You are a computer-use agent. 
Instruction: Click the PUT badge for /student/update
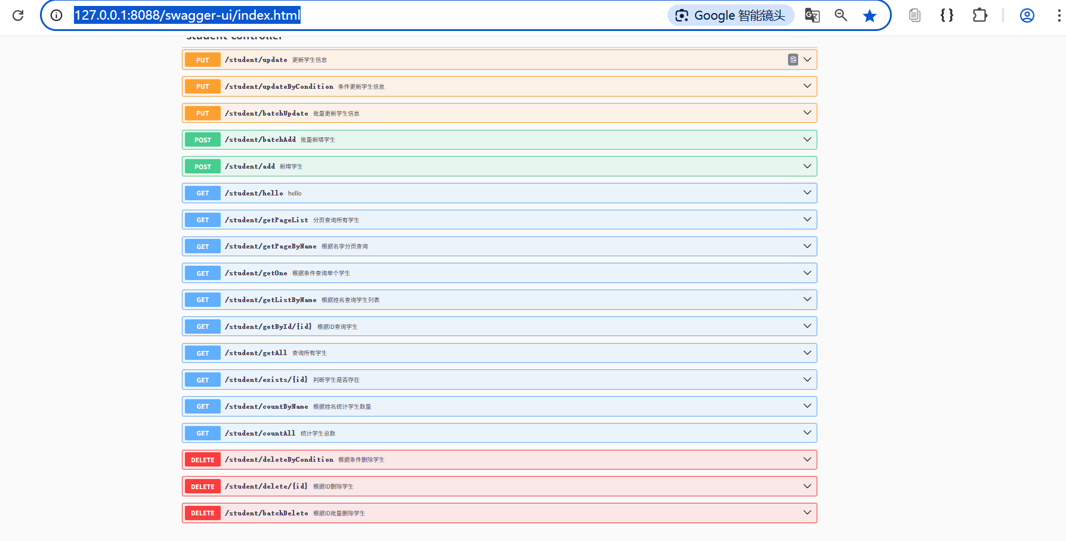(x=203, y=60)
